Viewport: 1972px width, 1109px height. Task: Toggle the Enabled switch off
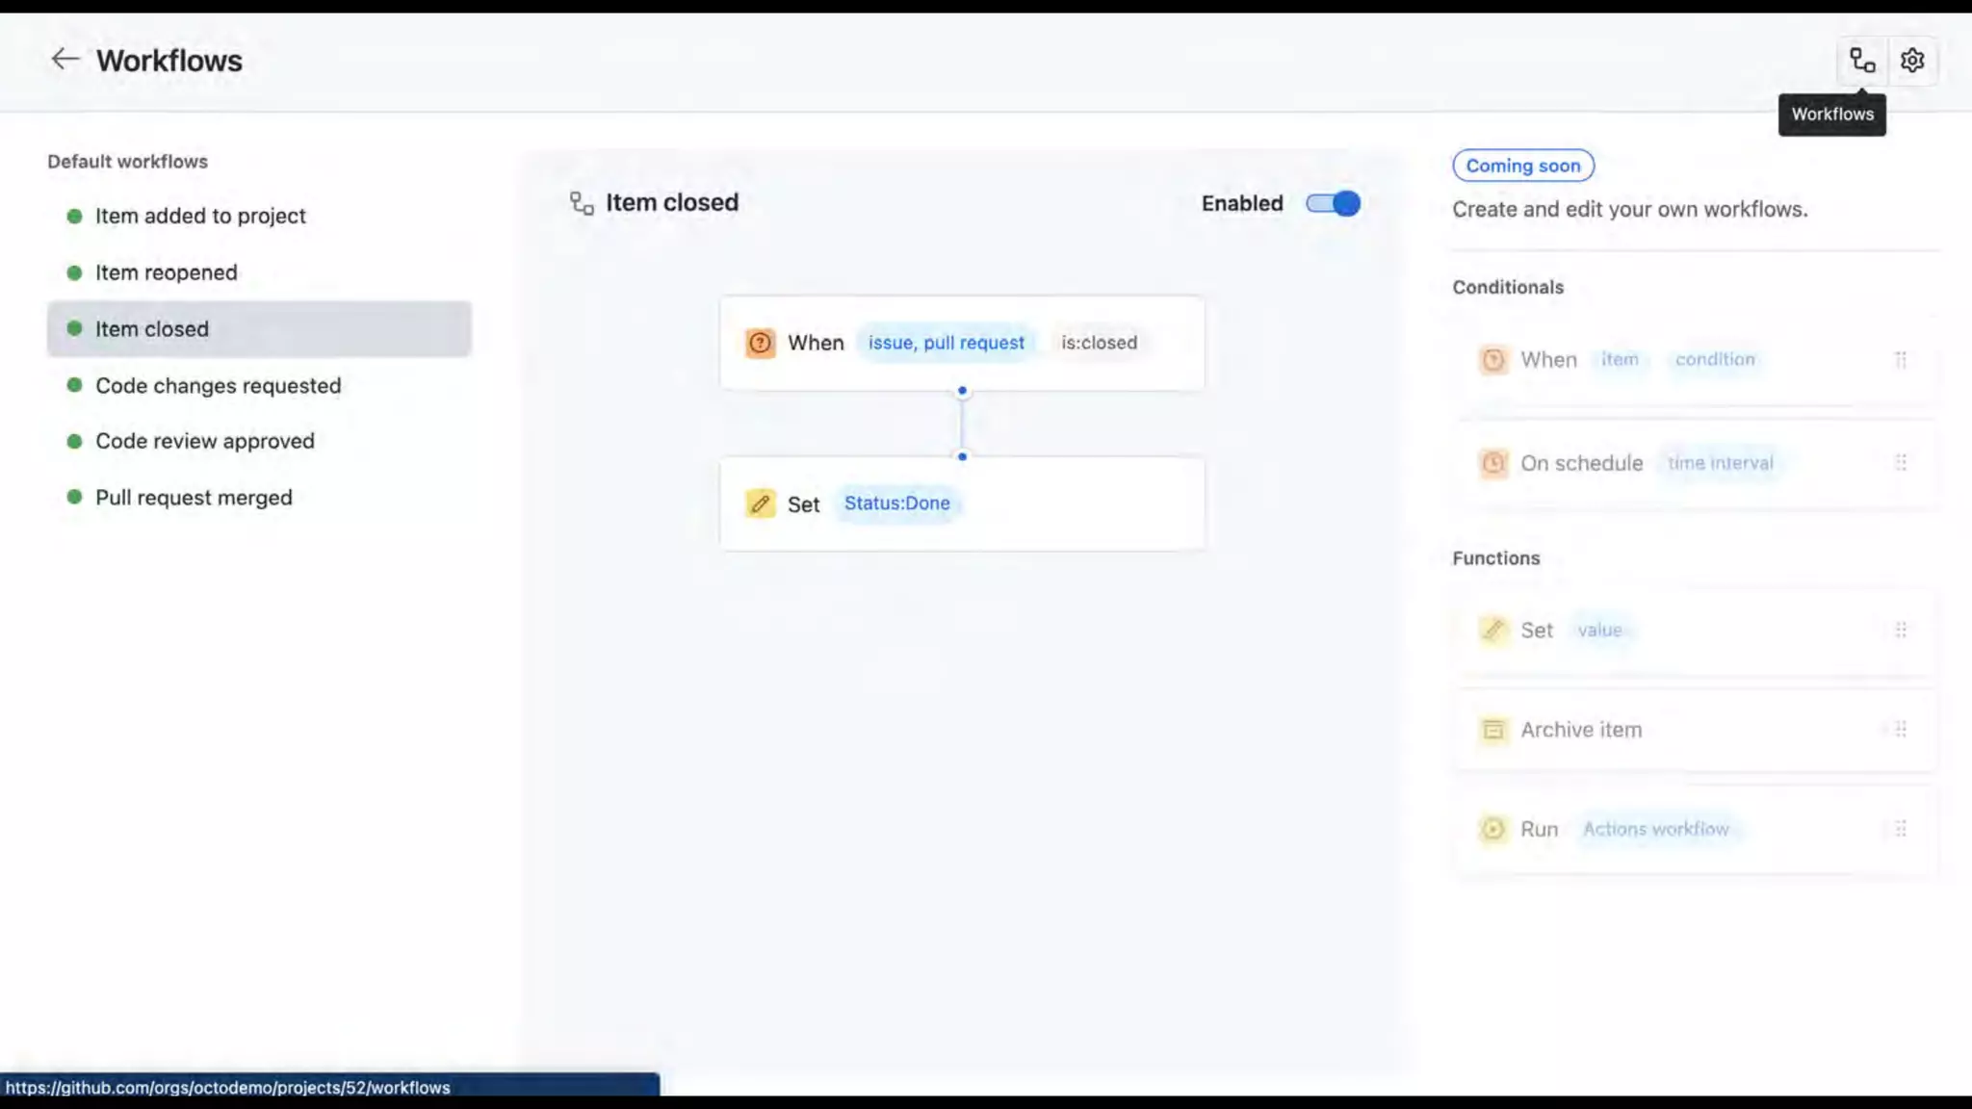pos(1333,203)
